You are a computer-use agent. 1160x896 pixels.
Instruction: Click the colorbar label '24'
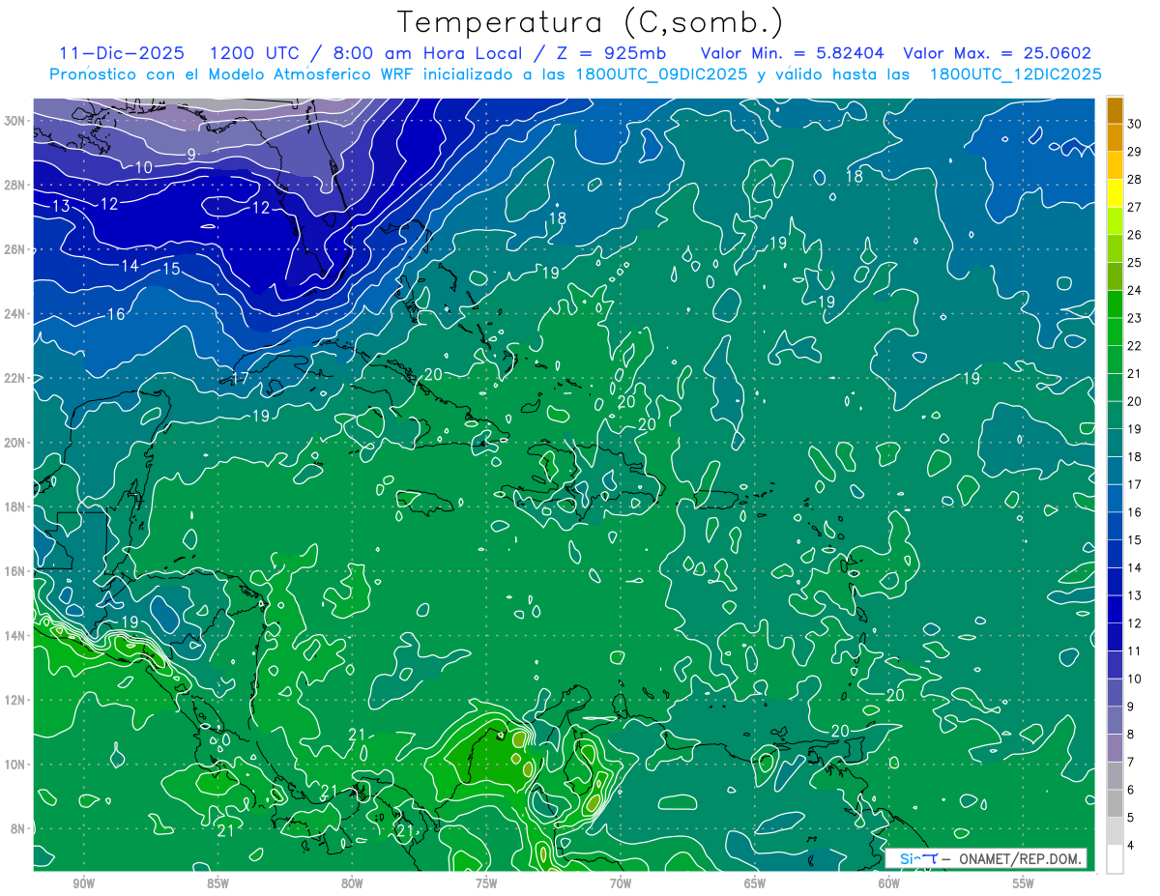coord(1135,290)
